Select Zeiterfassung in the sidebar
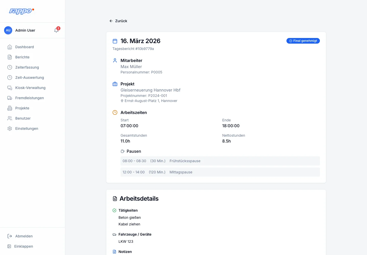The height and width of the screenshot is (255, 367). pyautogui.click(x=33, y=67)
